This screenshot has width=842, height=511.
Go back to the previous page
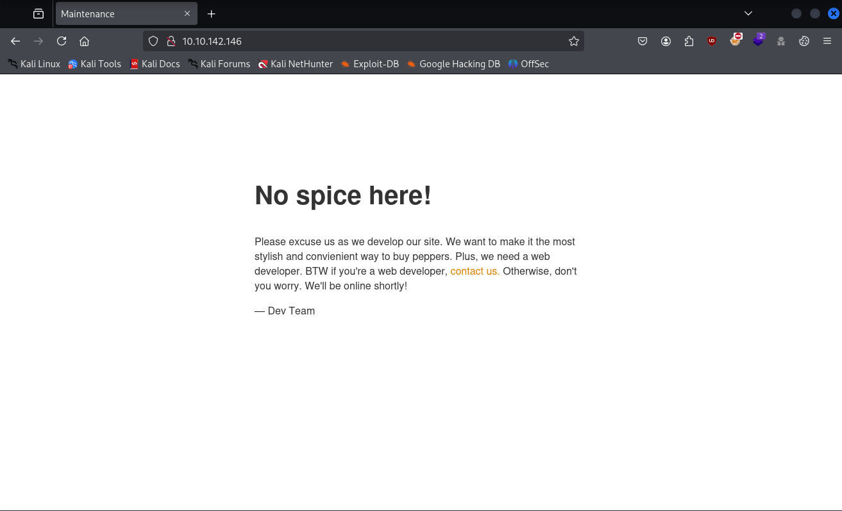click(15, 41)
